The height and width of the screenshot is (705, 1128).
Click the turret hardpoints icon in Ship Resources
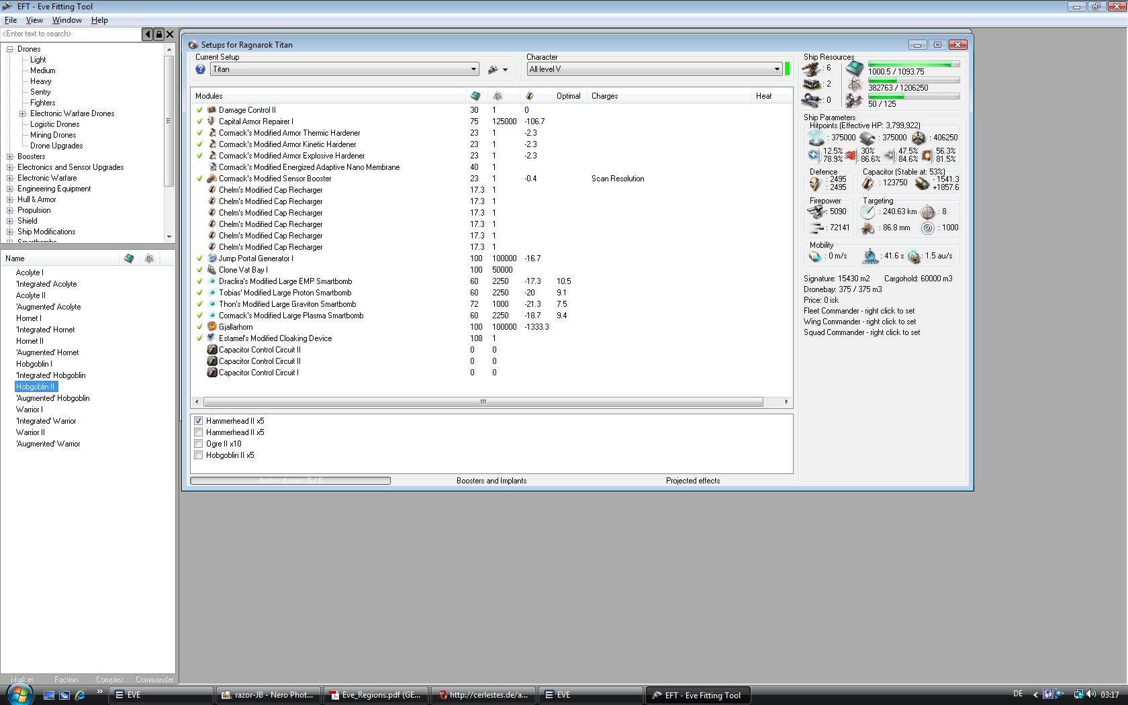coord(812,68)
